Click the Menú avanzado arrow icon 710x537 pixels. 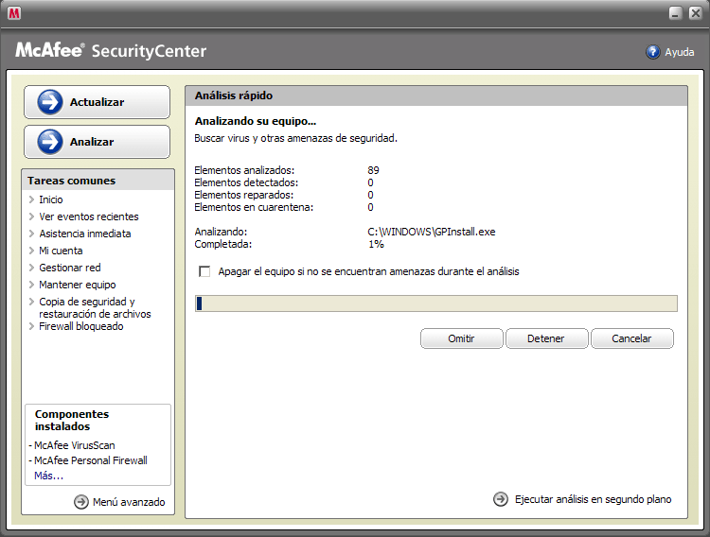pos(81,502)
